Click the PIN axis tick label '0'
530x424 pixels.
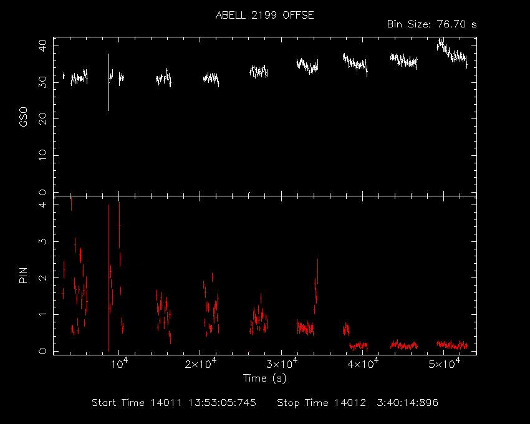tap(42, 351)
